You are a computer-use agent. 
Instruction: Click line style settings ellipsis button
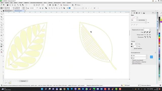(x=148, y=22)
